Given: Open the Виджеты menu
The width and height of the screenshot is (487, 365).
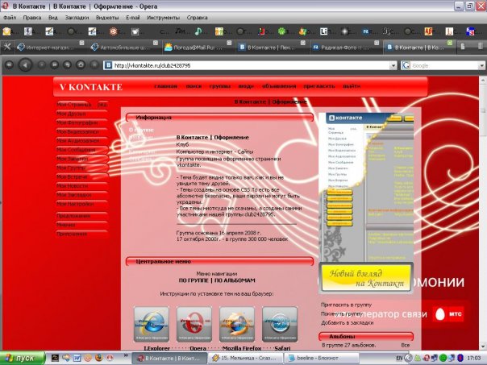Looking at the screenshot, I should 107,18.
